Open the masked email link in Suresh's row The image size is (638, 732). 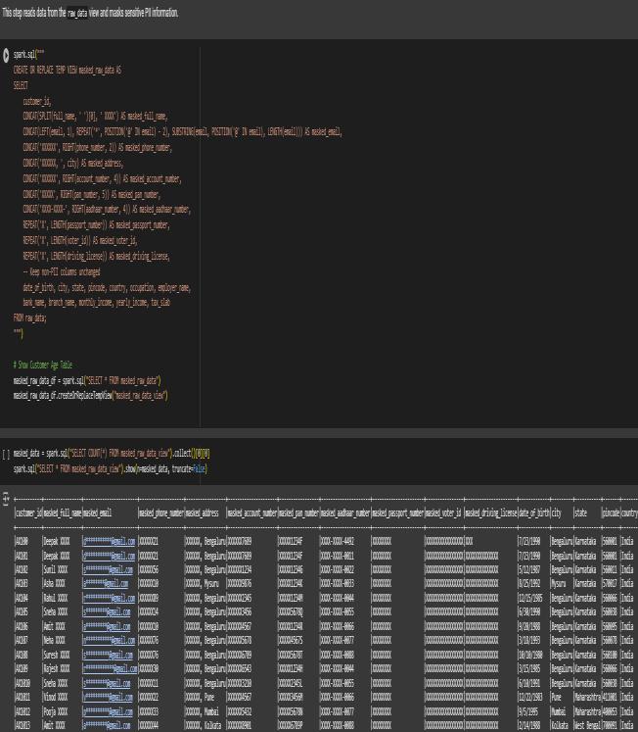coord(109,655)
